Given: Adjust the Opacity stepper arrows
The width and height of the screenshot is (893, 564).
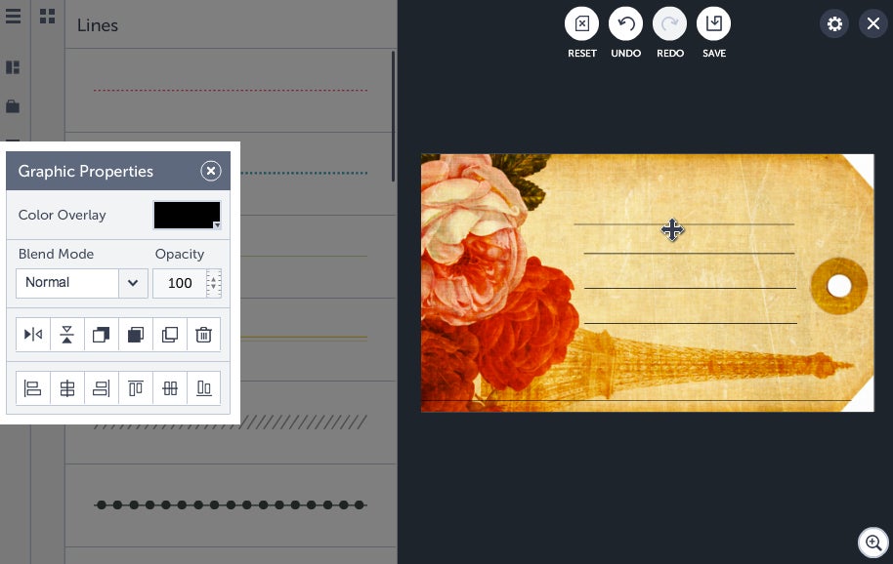Looking at the screenshot, I should 214,283.
